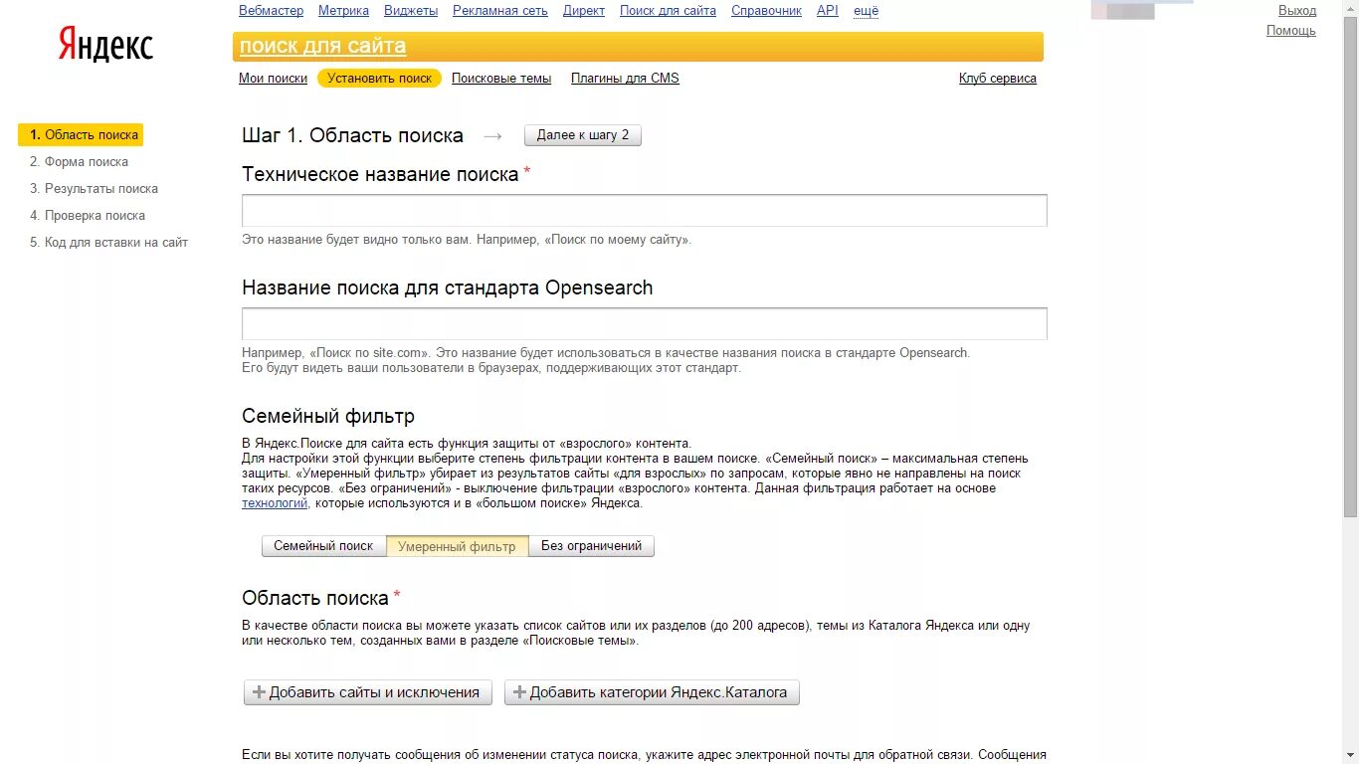
Task: Switch to the Мои поиски tab
Action: pos(273,79)
